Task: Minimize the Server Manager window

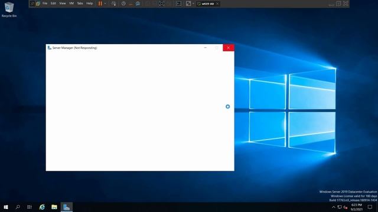Action: point(206,48)
